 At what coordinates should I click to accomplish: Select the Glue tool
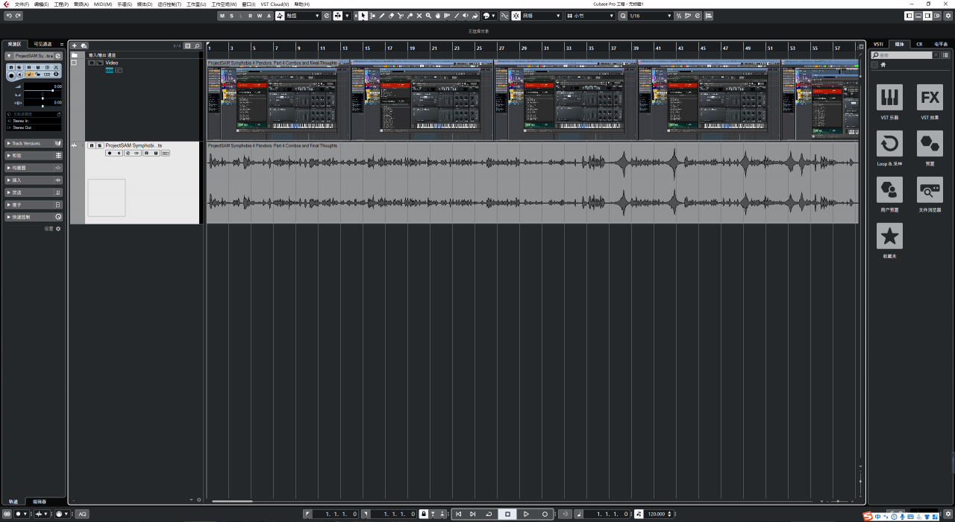point(410,16)
